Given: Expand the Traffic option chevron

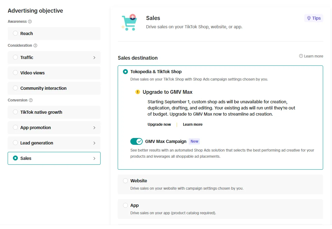Looking at the screenshot, I should click(94, 57).
